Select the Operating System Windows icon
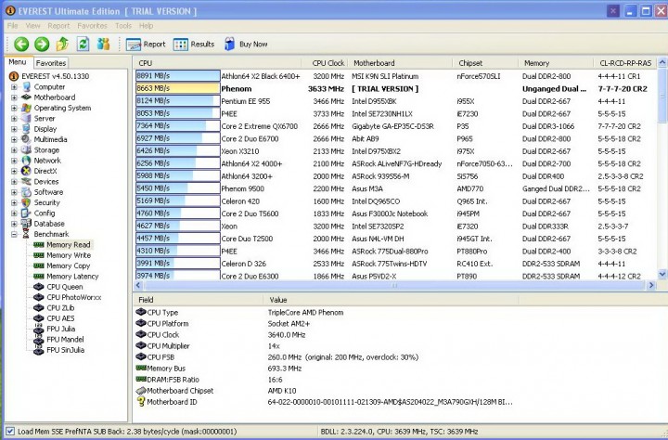Image resolution: width=668 pixels, height=440 pixels. pyautogui.click(x=26, y=108)
